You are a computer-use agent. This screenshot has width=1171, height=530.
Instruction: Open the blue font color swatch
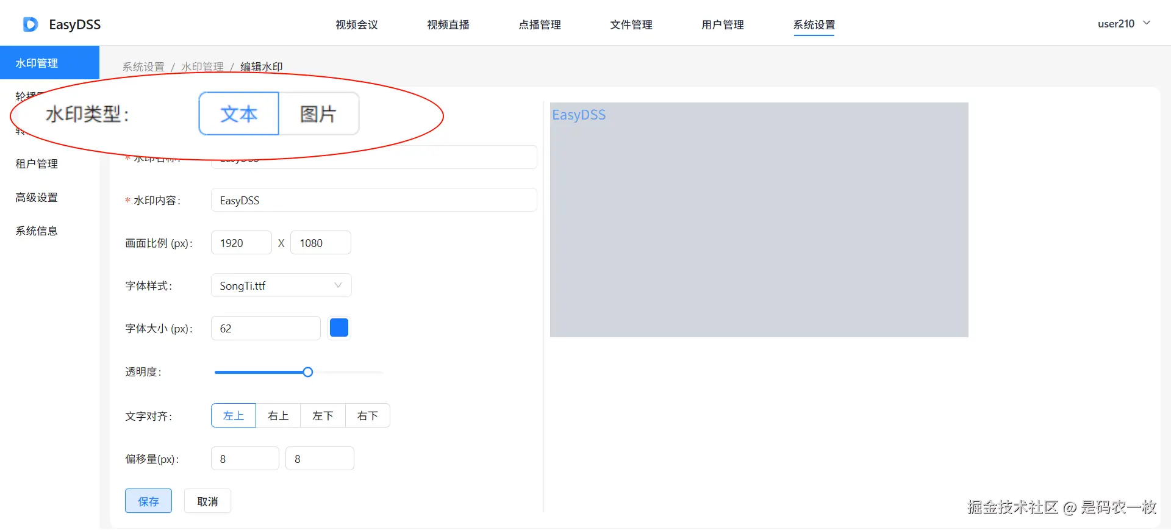pos(339,328)
